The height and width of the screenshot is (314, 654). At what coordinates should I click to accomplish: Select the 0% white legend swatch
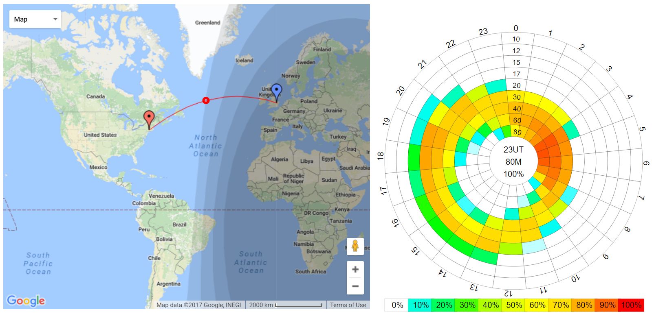click(397, 305)
